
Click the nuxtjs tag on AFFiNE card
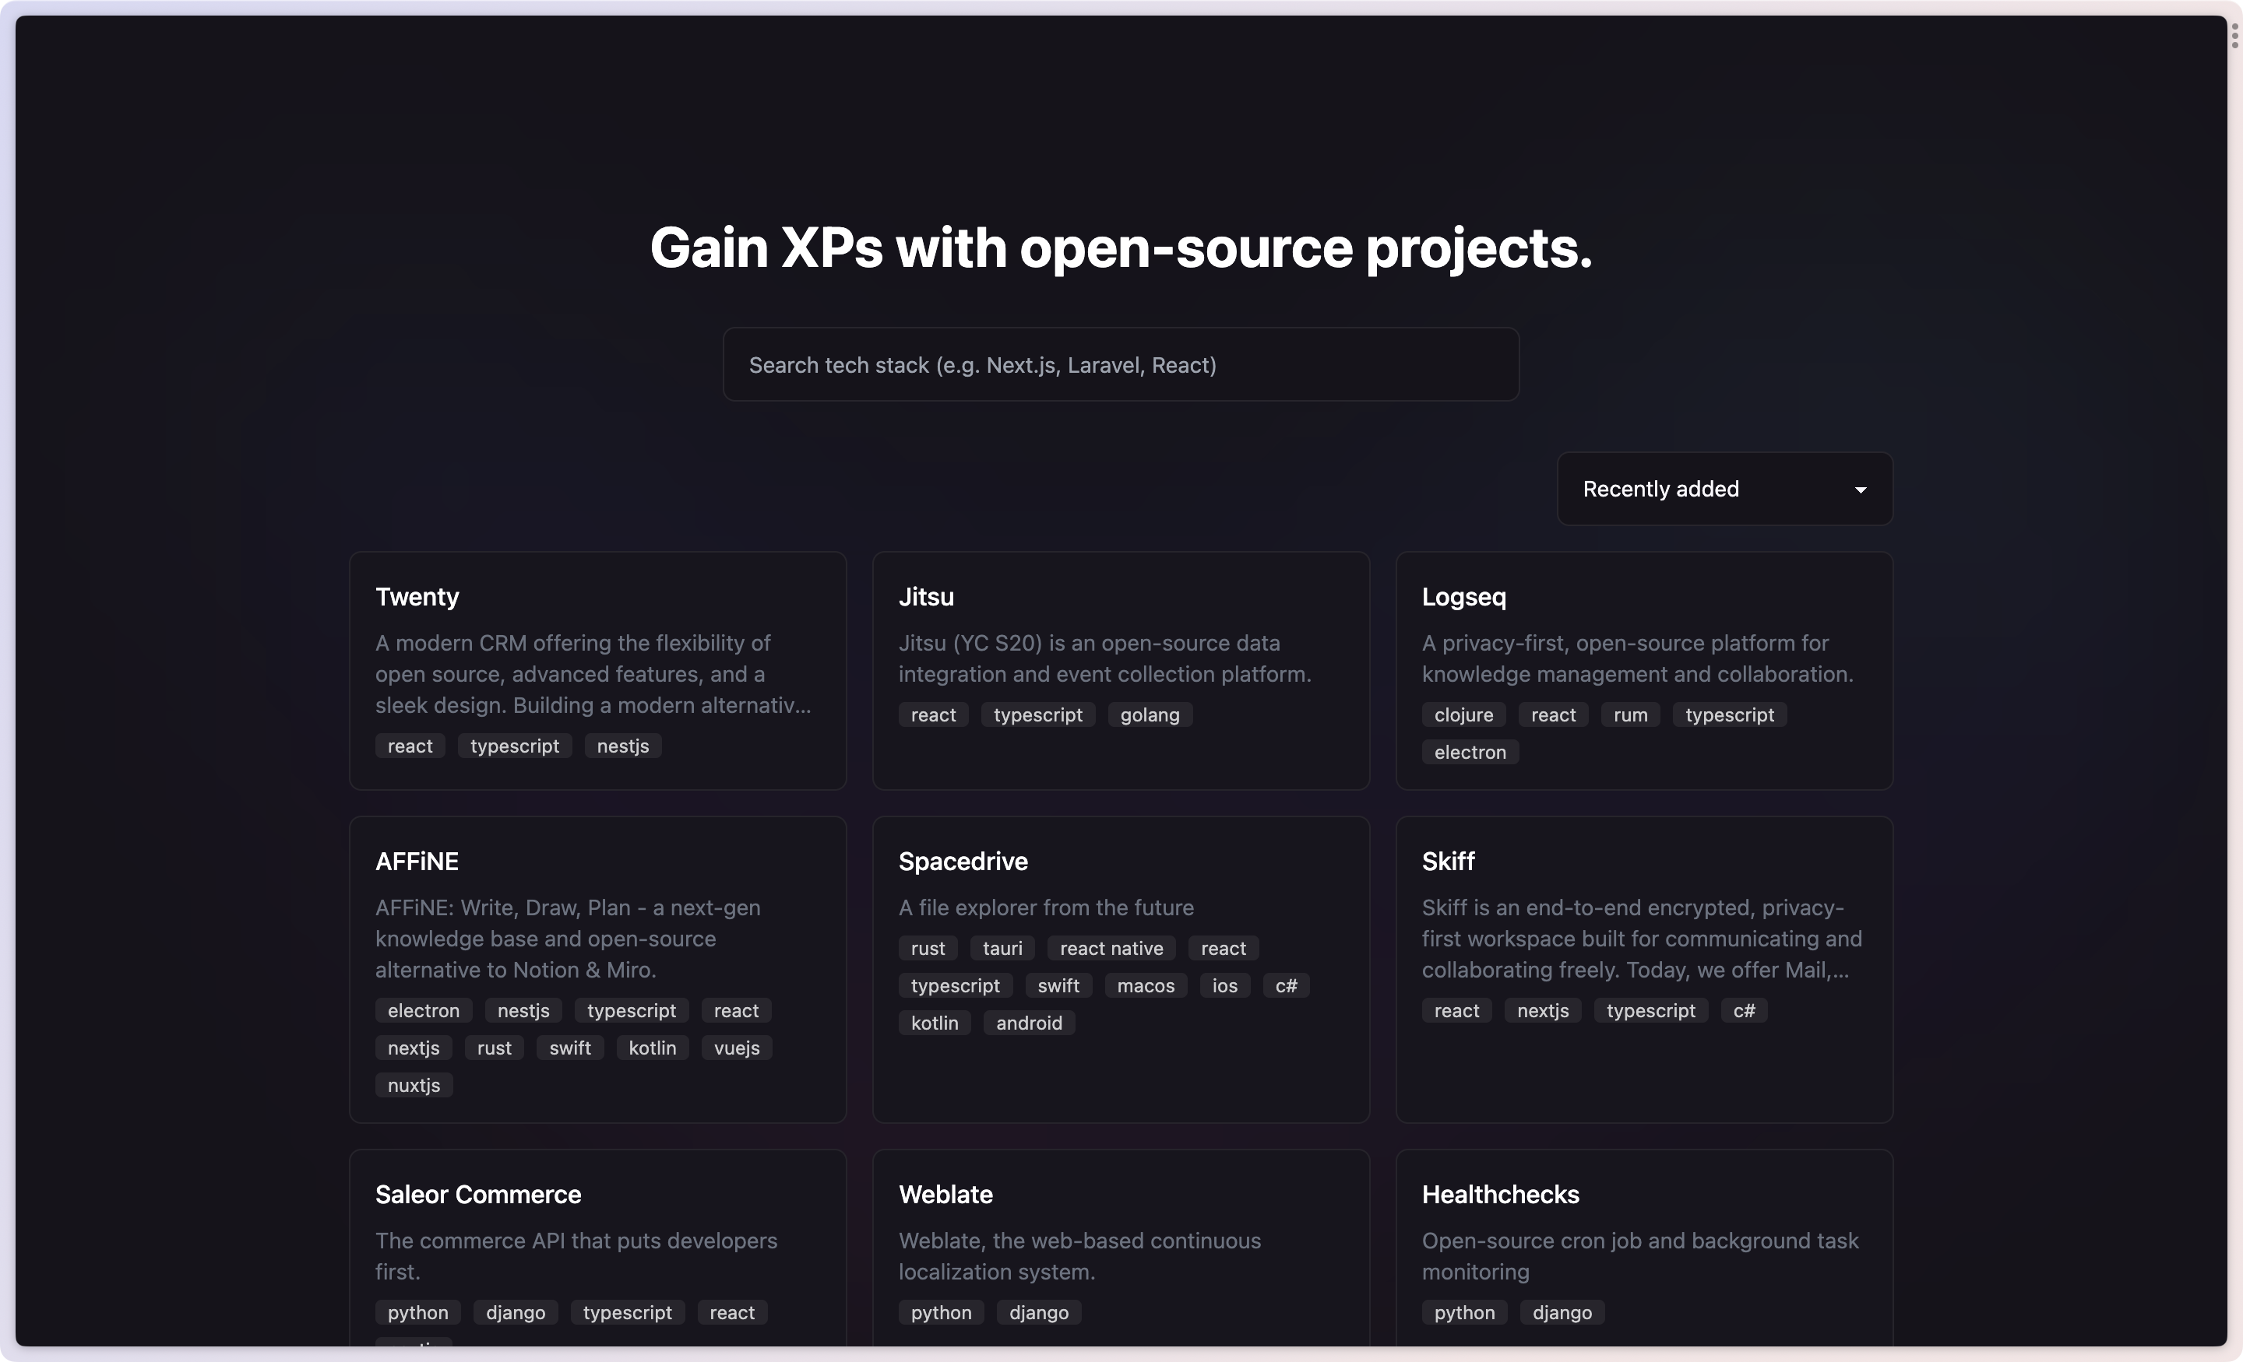[x=414, y=1086]
